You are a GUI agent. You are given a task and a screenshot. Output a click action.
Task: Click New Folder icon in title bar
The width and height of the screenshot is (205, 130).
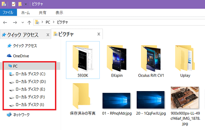point(20,4)
